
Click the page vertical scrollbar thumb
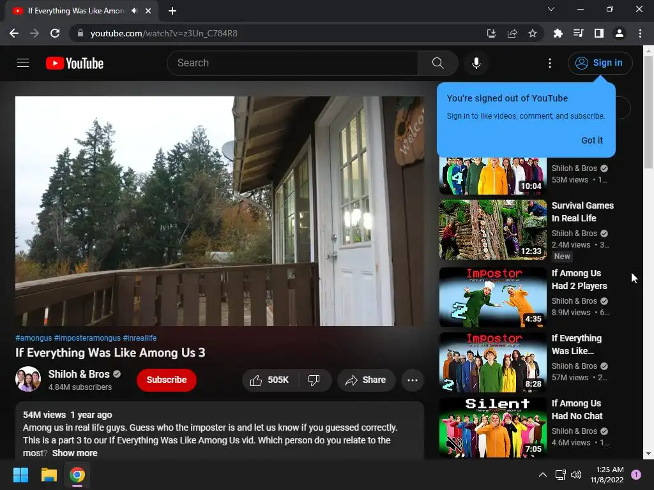(648, 112)
